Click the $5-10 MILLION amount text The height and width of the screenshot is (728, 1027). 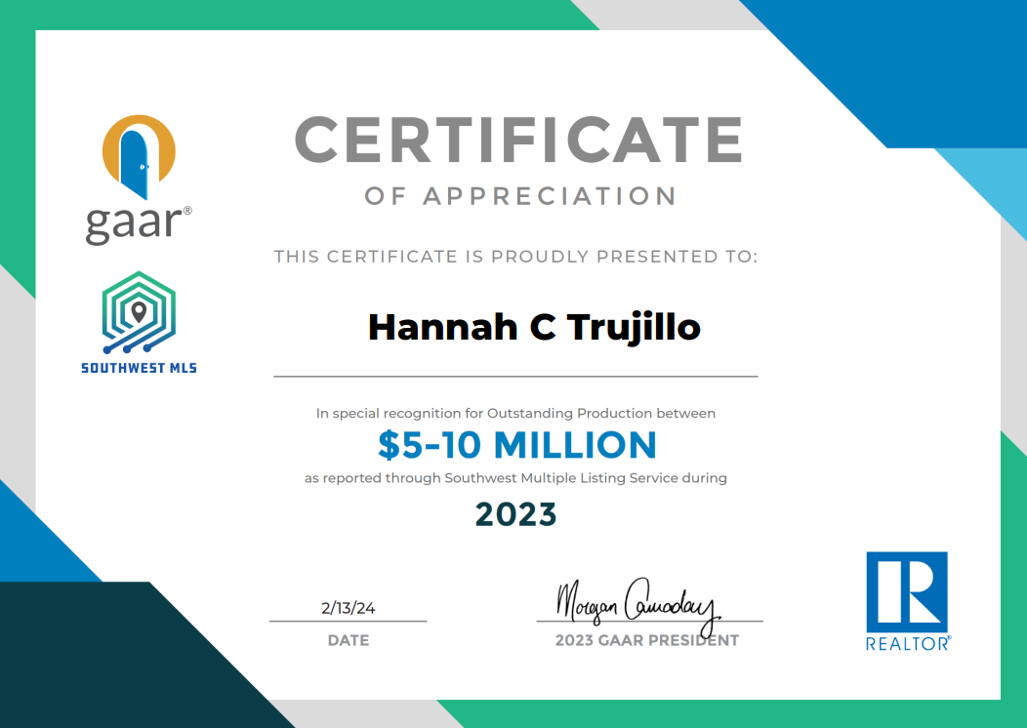pyautogui.click(x=516, y=445)
